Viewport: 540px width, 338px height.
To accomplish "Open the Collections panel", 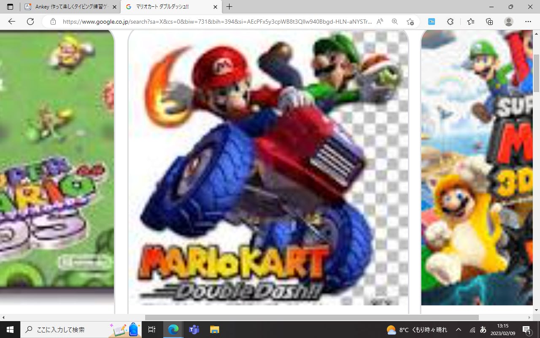I will [x=489, y=22].
